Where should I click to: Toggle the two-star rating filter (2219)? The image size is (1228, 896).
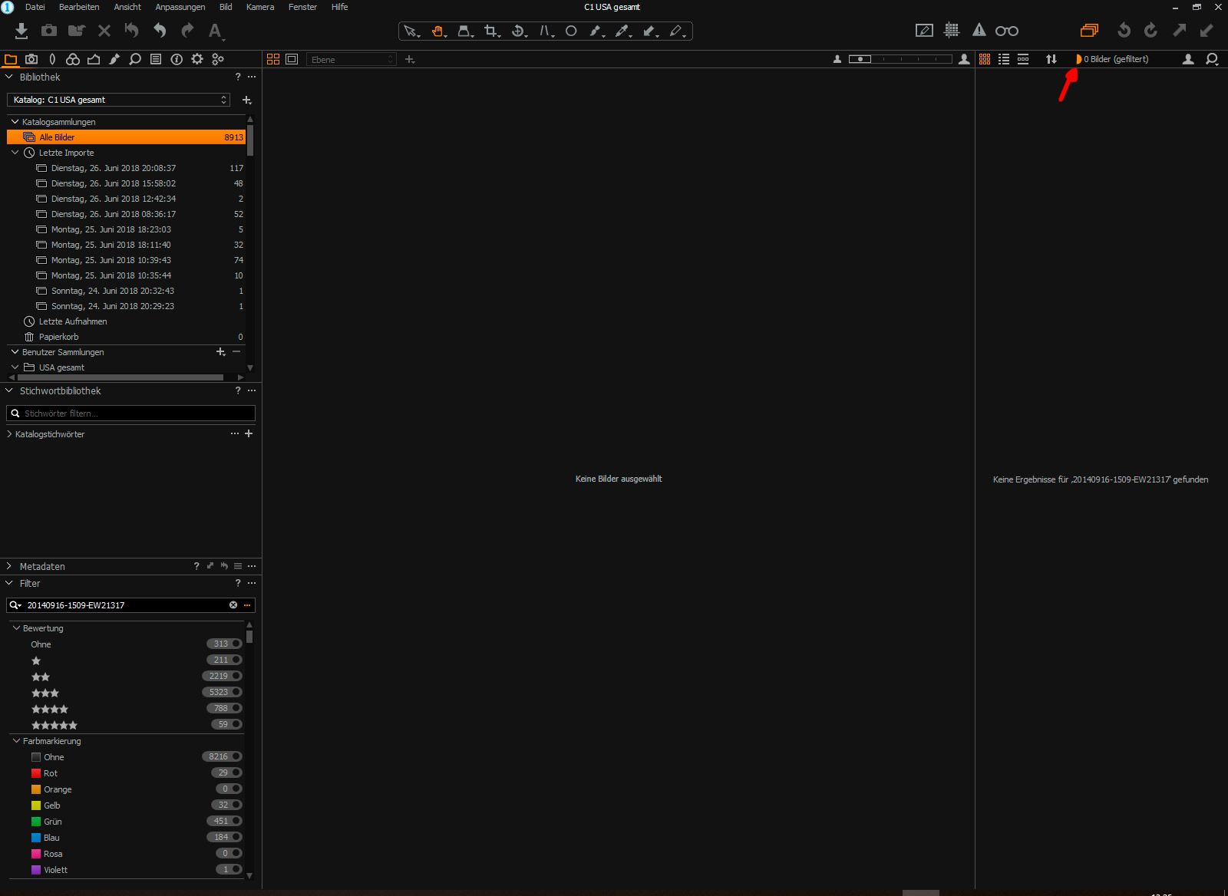(223, 676)
